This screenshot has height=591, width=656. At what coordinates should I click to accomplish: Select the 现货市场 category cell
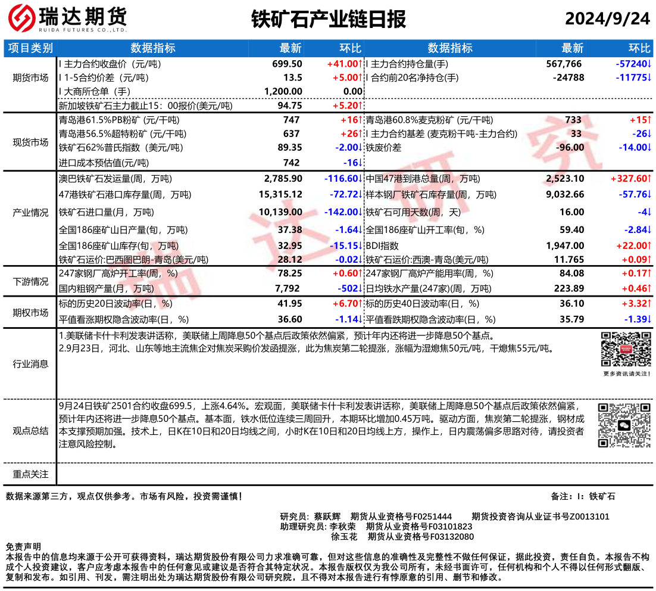click(31, 142)
